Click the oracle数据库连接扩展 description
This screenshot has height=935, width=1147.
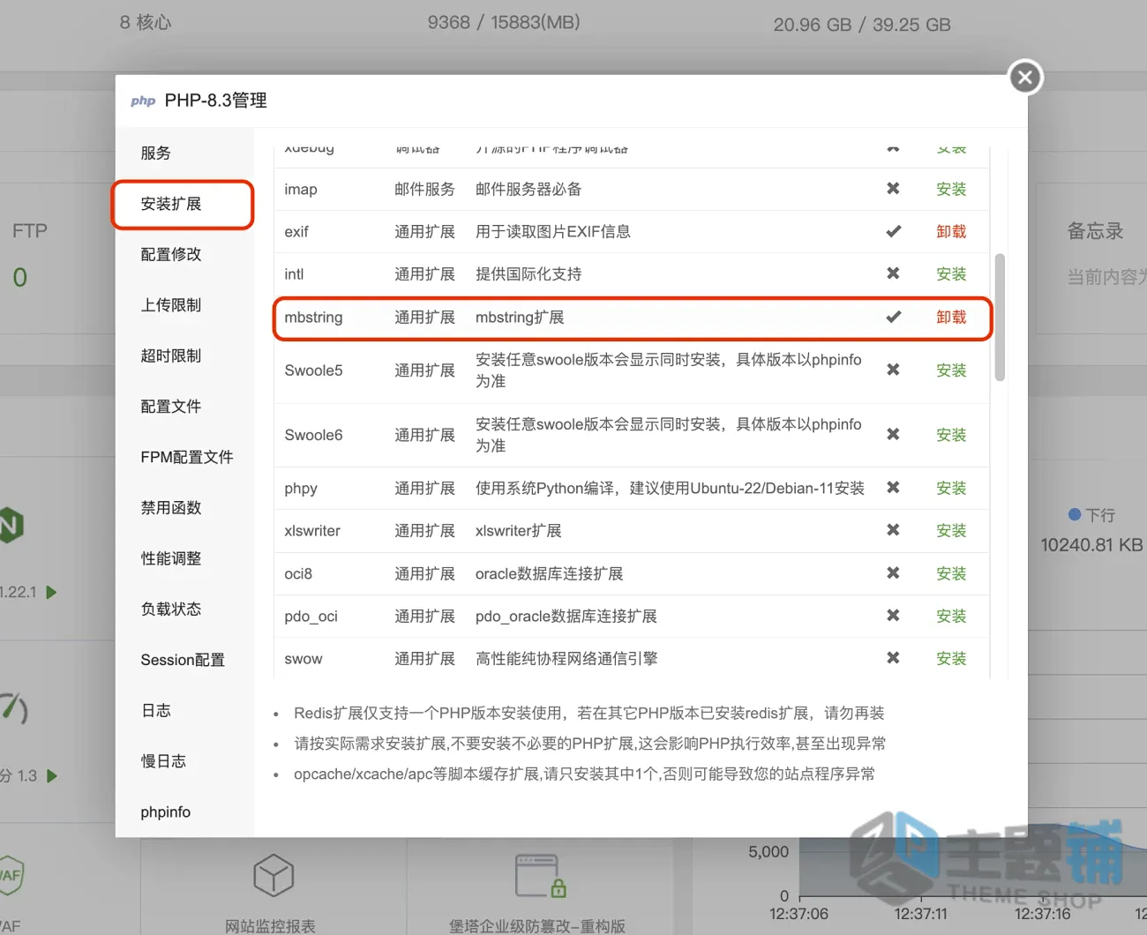(x=549, y=574)
